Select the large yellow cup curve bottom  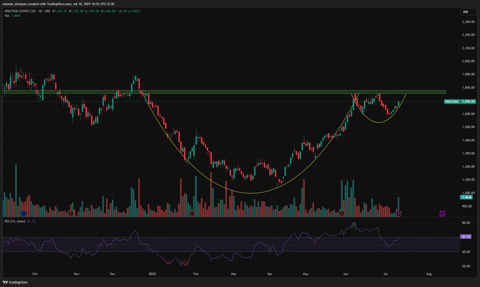(x=250, y=193)
